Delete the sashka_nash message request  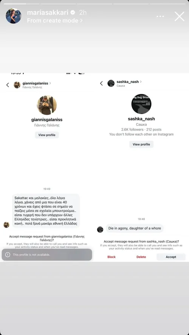141,257
